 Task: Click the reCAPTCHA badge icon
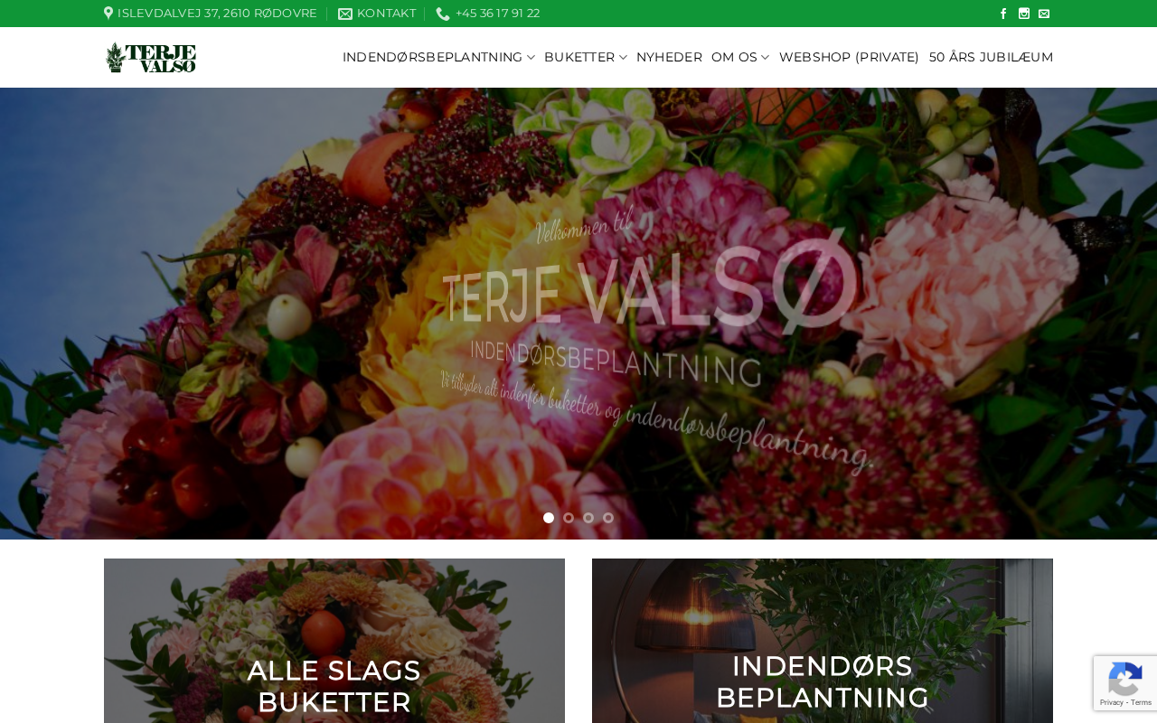pyautogui.click(x=1124, y=680)
